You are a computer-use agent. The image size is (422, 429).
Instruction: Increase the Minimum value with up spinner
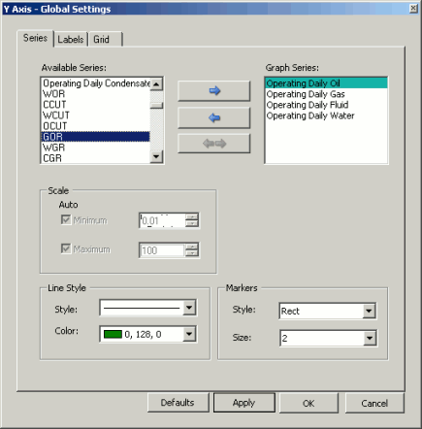click(x=192, y=217)
